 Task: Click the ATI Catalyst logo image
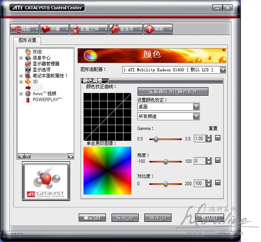pos(46,181)
